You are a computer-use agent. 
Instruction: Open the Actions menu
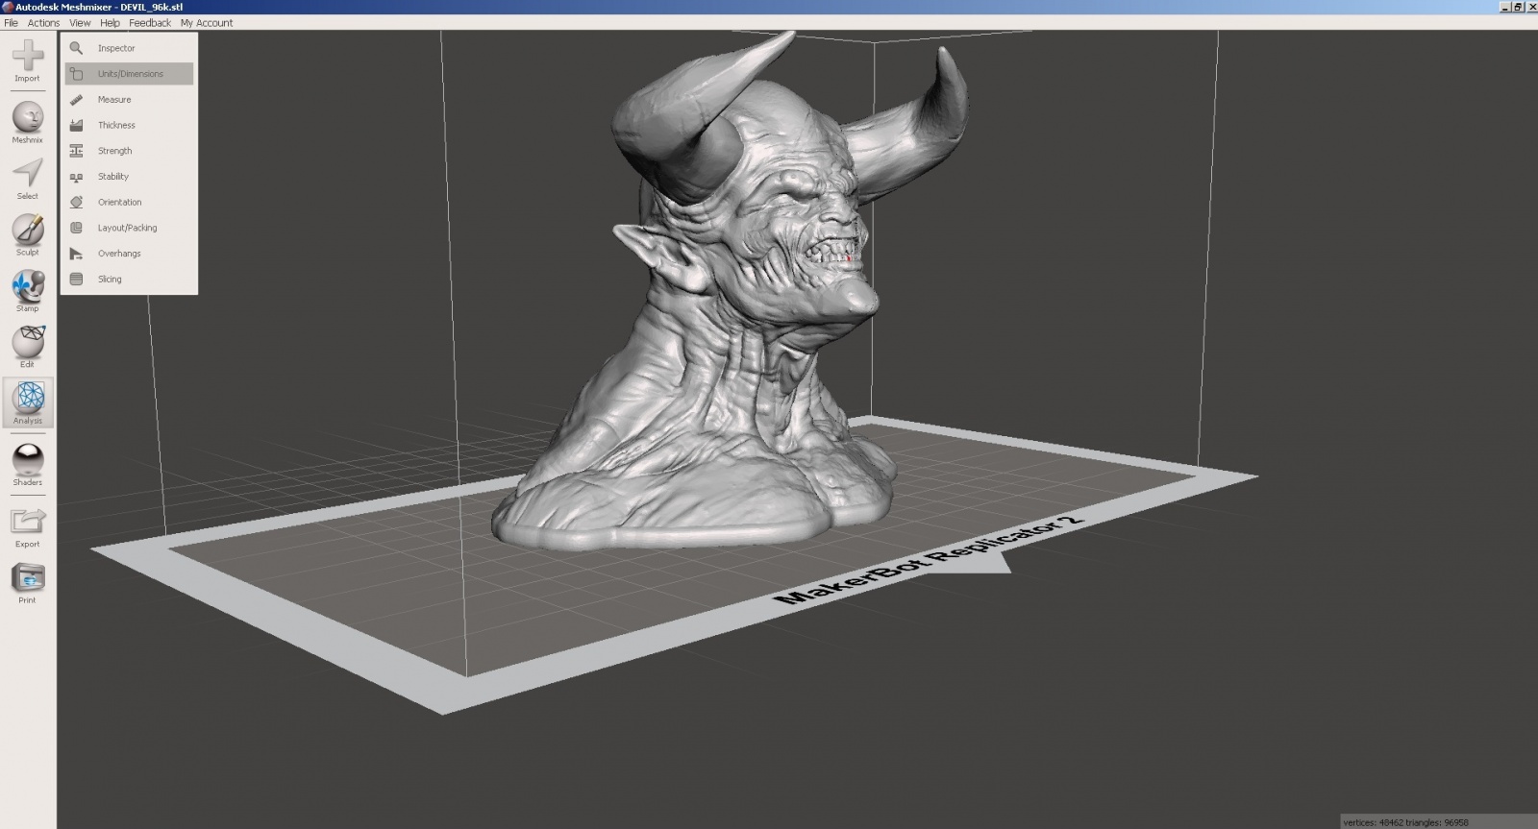(x=43, y=23)
